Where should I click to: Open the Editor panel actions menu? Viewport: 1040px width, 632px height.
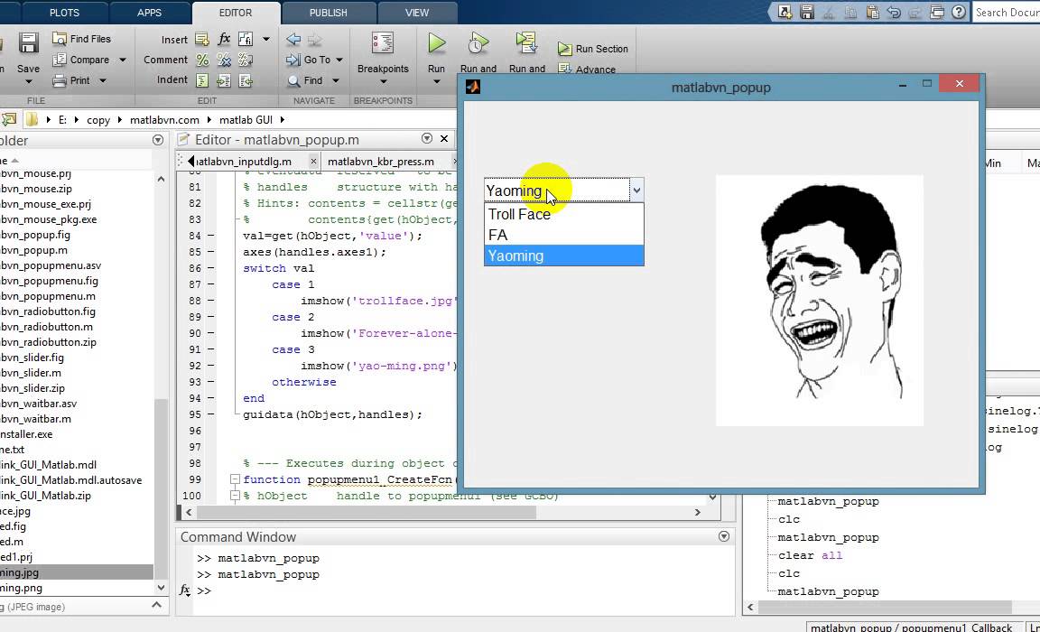pos(426,139)
